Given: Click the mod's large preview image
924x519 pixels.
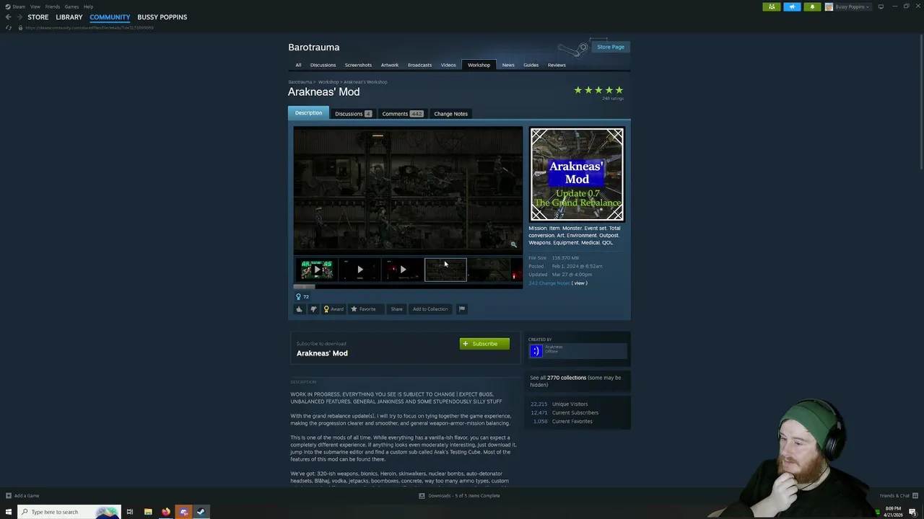Looking at the screenshot, I should [x=408, y=189].
